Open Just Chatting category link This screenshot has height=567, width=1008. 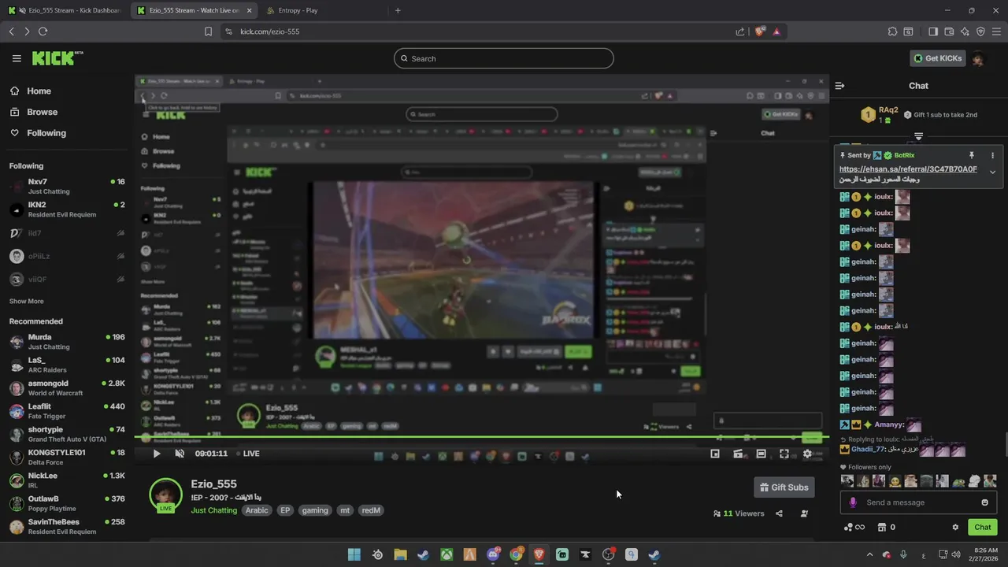pyautogui.click(x=213, y=510)
